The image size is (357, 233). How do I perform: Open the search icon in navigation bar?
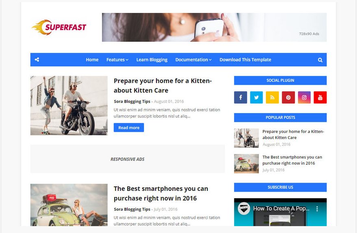pyautogui.click(x=320, y=60)
